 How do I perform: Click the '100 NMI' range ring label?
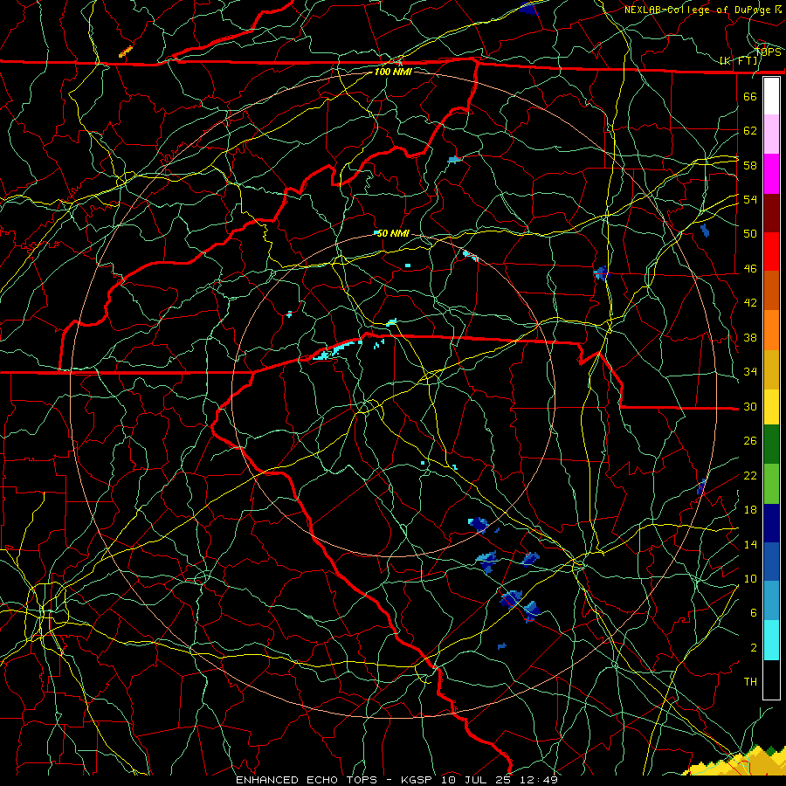[393, 72]
